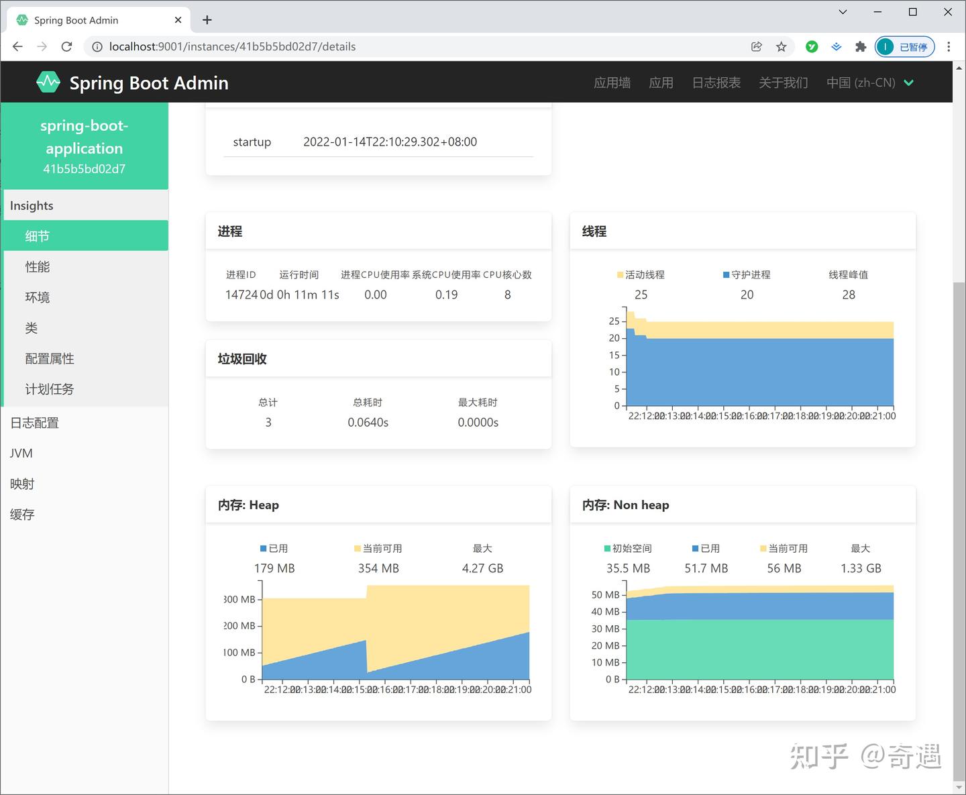Bookmark this page with the star icon
Image resolution: width=966 pixels, height=795 pixels.
782,46
